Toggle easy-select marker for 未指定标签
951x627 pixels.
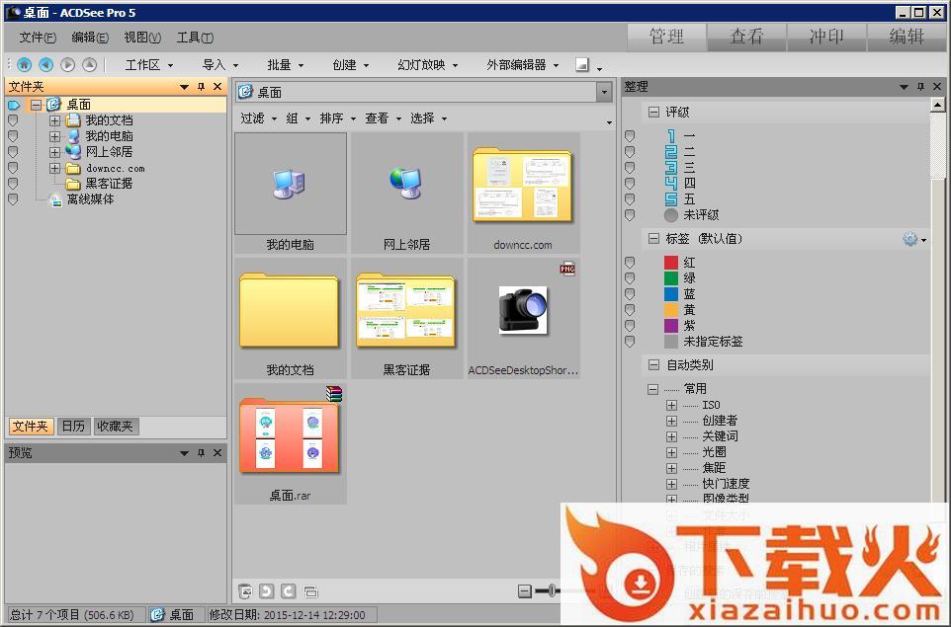630,341
